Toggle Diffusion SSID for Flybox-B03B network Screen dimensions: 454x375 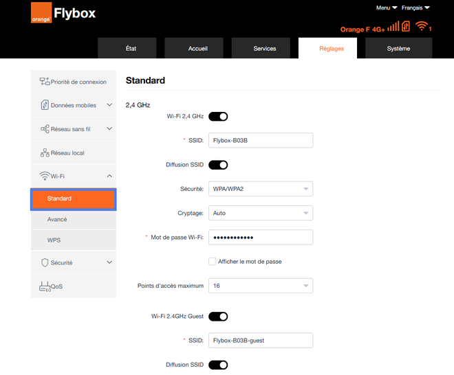click(218, 165)
